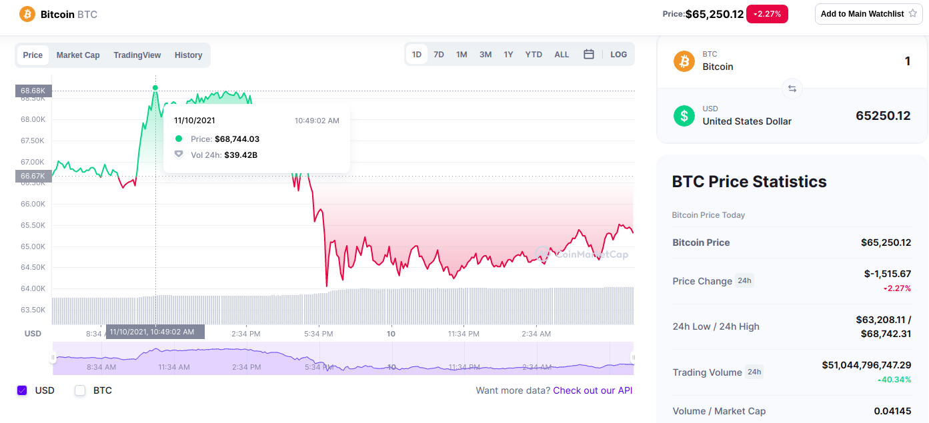Select the 3M time range
The width and height of the screenshot is (929, 423).
[x=486, y=55]
